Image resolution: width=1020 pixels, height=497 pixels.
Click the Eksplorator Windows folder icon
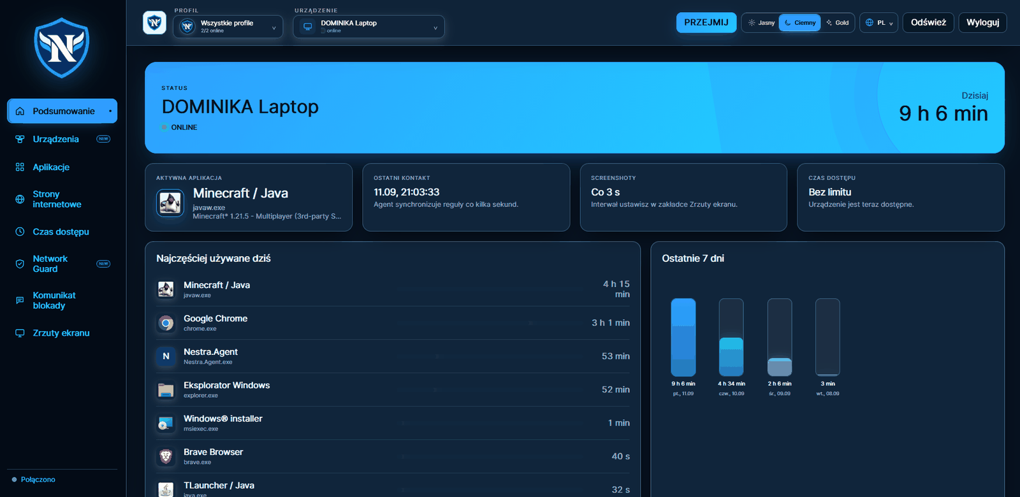pyautogui.click(x=166, y=390)
